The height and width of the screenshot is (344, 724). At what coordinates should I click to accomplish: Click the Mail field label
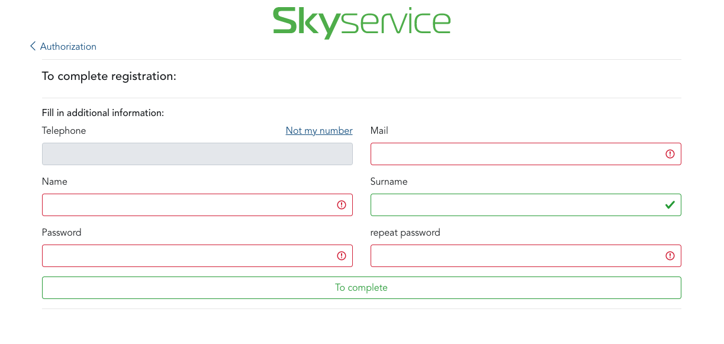(379, 130)
